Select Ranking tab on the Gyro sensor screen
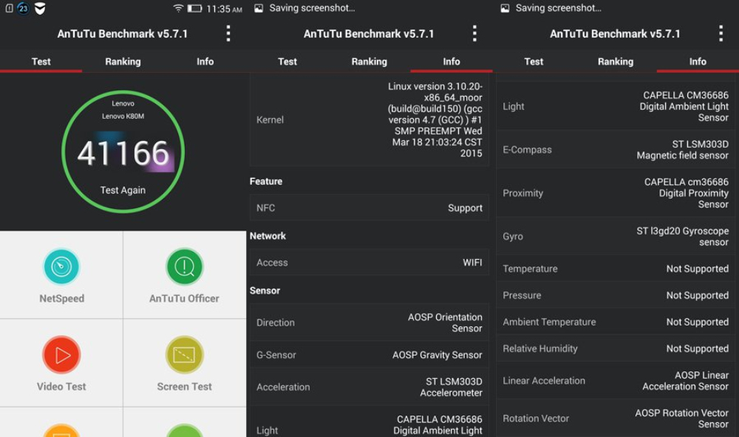739x437 pixels. (x=615, y=61)
